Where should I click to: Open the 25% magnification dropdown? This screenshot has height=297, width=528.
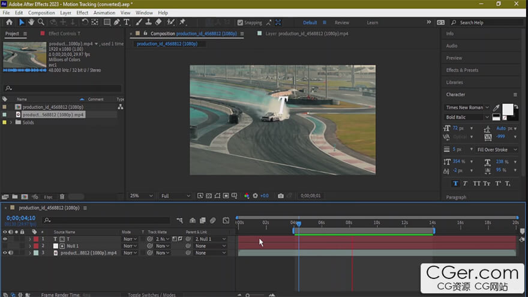pos(141,196)
